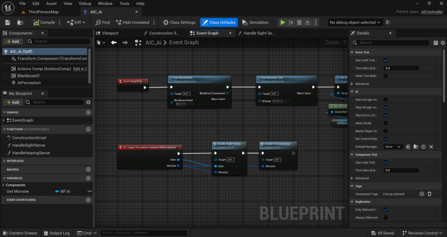Click the graph back navigation arrow
The image size is (447, 237).
point(114,42)
